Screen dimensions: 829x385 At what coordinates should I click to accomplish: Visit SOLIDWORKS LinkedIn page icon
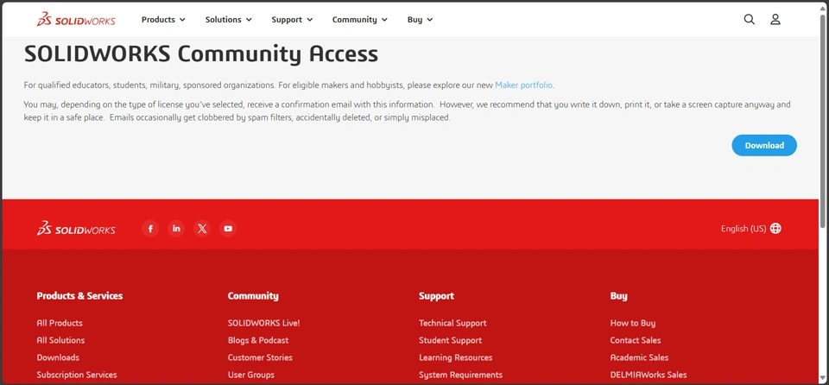click(176, 229)
